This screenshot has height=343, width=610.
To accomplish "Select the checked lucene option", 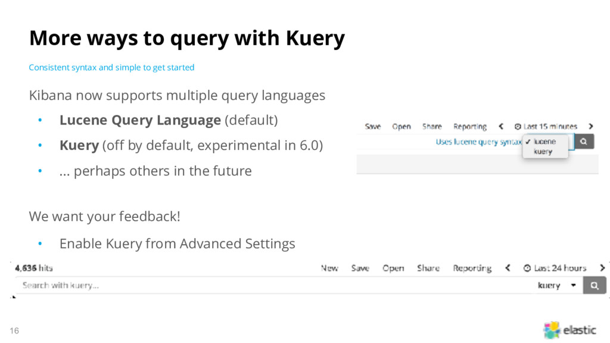I will tap(544, 142).
